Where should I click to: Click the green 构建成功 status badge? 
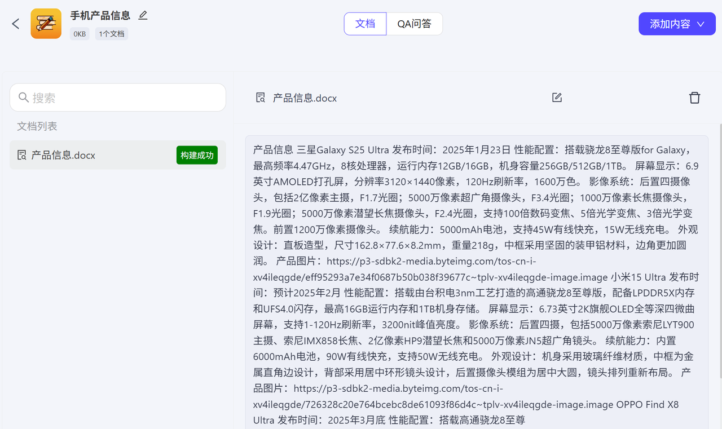pyautogui.click(x=197, y=155)
